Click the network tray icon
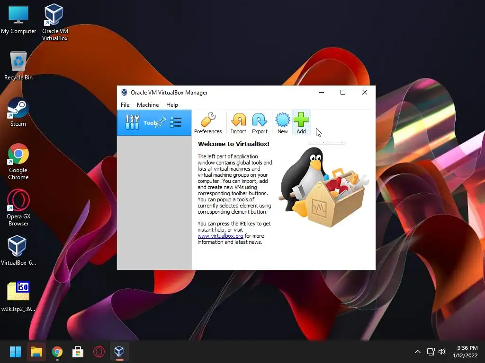The height and width of the screenshot is (363, 485). [x=431, y=352]
